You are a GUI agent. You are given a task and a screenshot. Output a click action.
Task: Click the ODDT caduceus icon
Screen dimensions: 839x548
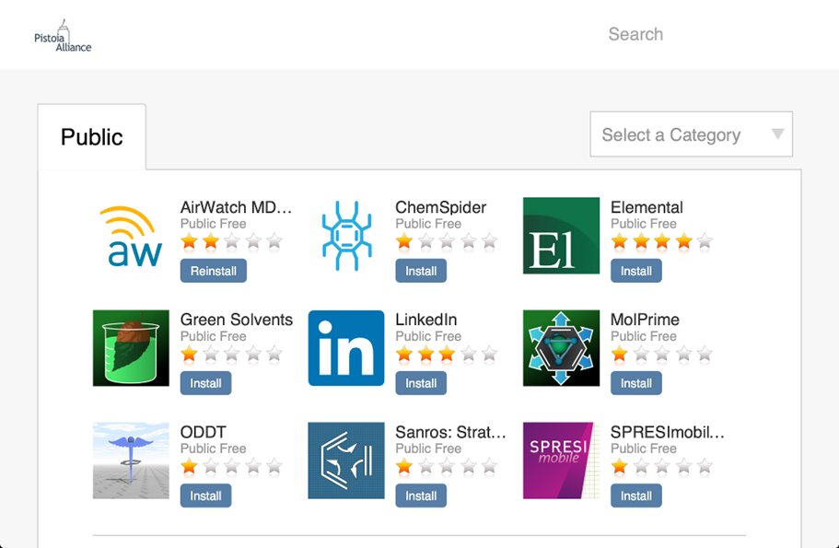coord(131,461)
